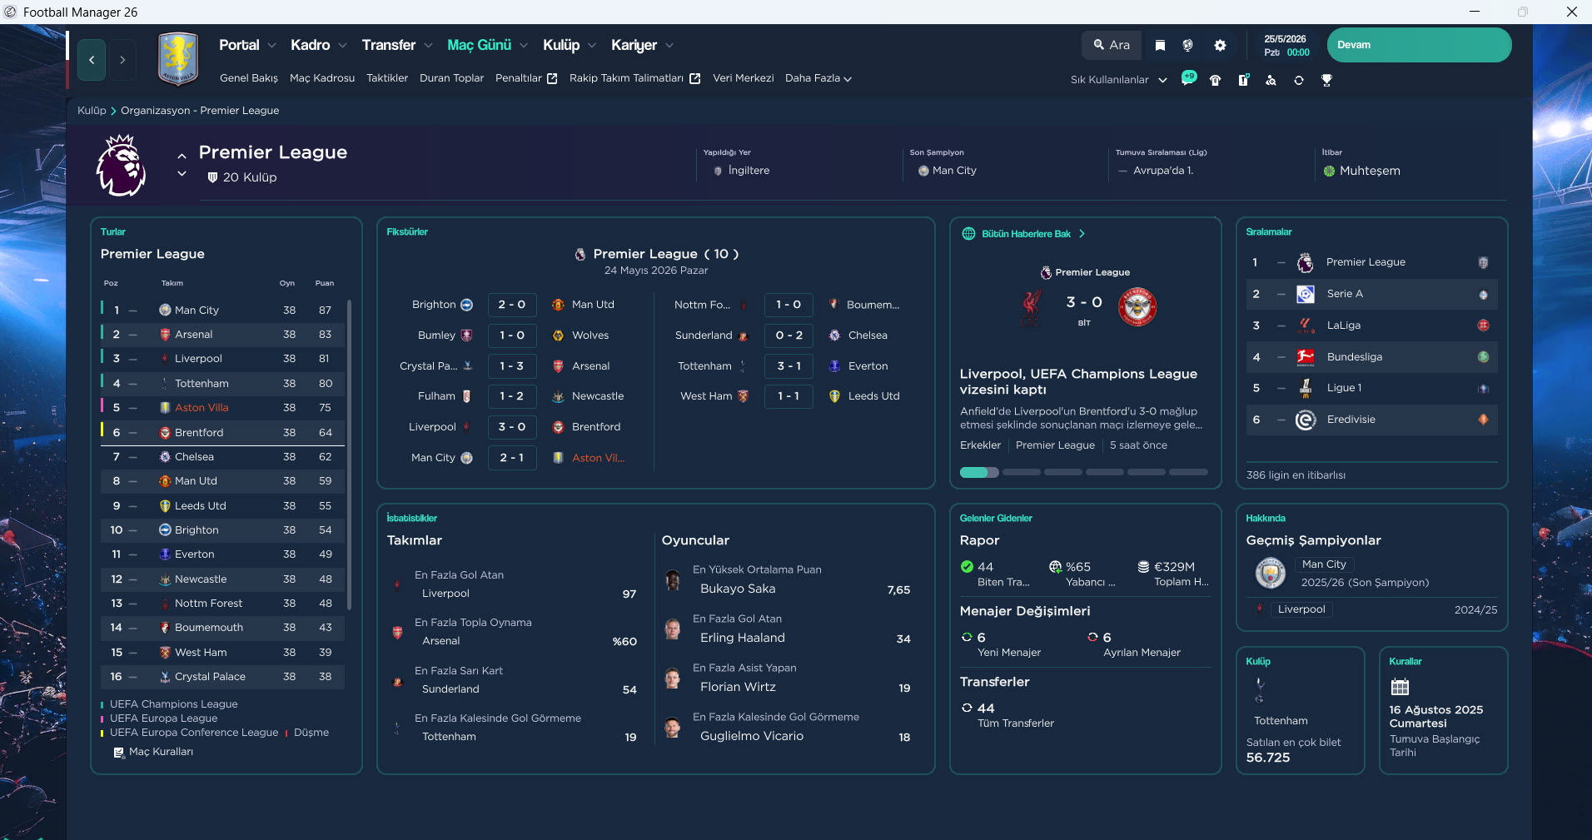
Task: Expand the Daha Fazla submenu
Action: coord(818,78)
